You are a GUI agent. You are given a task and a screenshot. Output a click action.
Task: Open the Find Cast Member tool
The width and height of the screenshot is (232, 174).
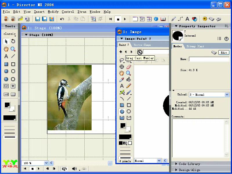pos(93,19)
